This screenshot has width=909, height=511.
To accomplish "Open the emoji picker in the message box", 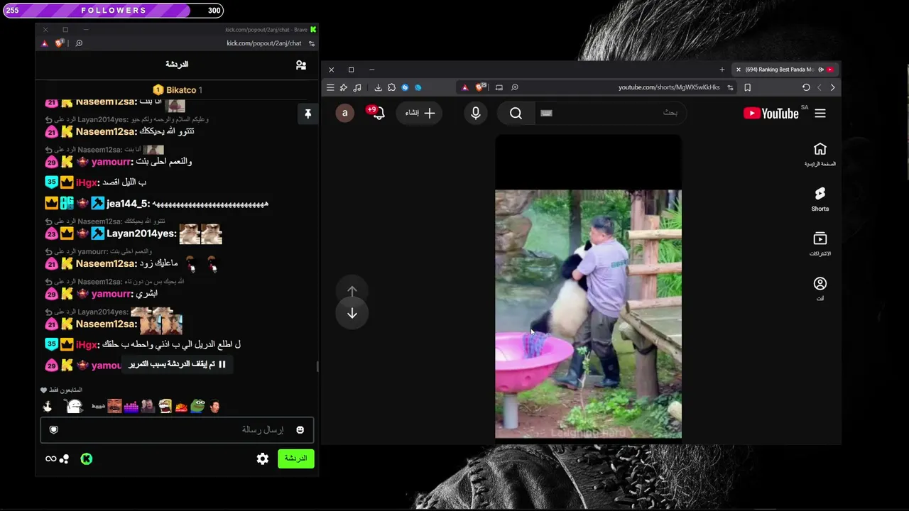I will (x=300, y=430).
